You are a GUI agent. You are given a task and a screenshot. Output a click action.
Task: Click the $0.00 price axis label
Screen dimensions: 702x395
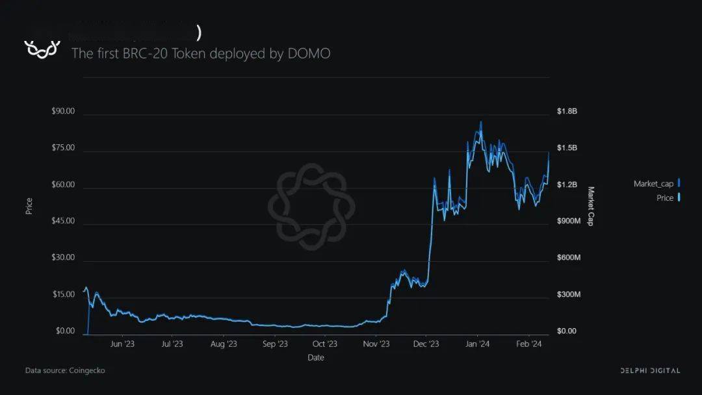pyautogui.click(x=66, y=331)
